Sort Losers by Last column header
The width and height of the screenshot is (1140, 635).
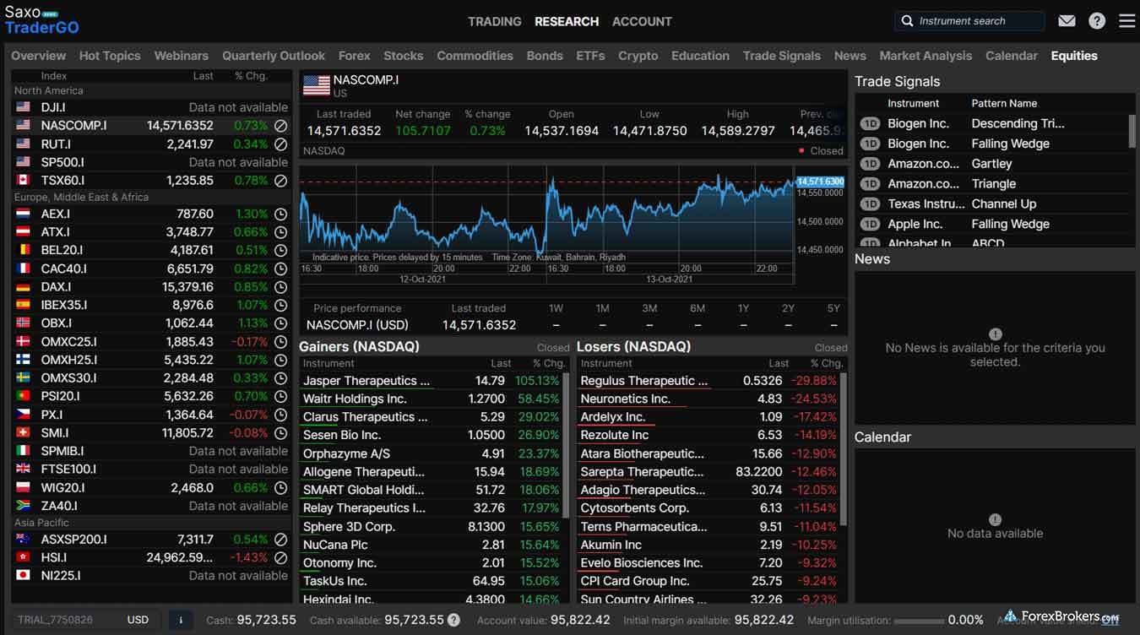coord(779,363)
